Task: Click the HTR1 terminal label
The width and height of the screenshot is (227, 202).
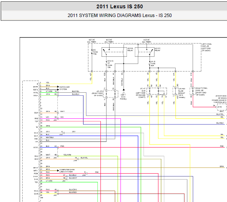Action: 36,148
